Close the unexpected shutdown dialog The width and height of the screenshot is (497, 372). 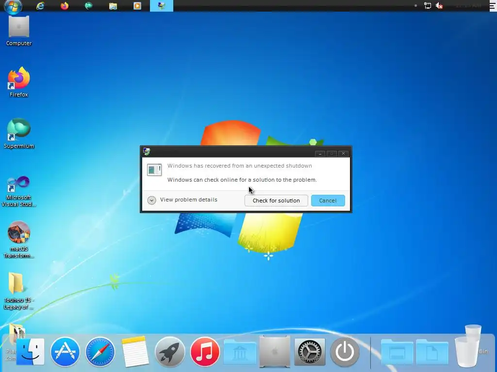coord(343,154)
